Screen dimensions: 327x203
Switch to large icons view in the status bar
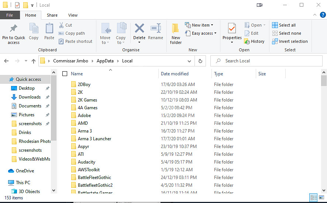(x=321, y=198)
